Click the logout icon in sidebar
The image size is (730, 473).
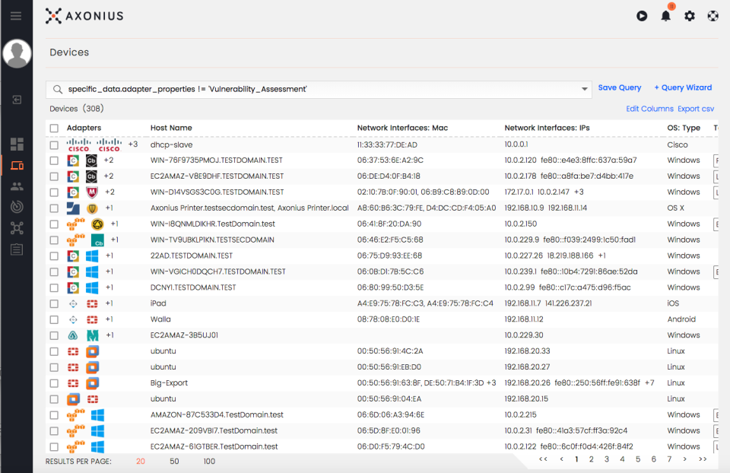coord(17,100)
